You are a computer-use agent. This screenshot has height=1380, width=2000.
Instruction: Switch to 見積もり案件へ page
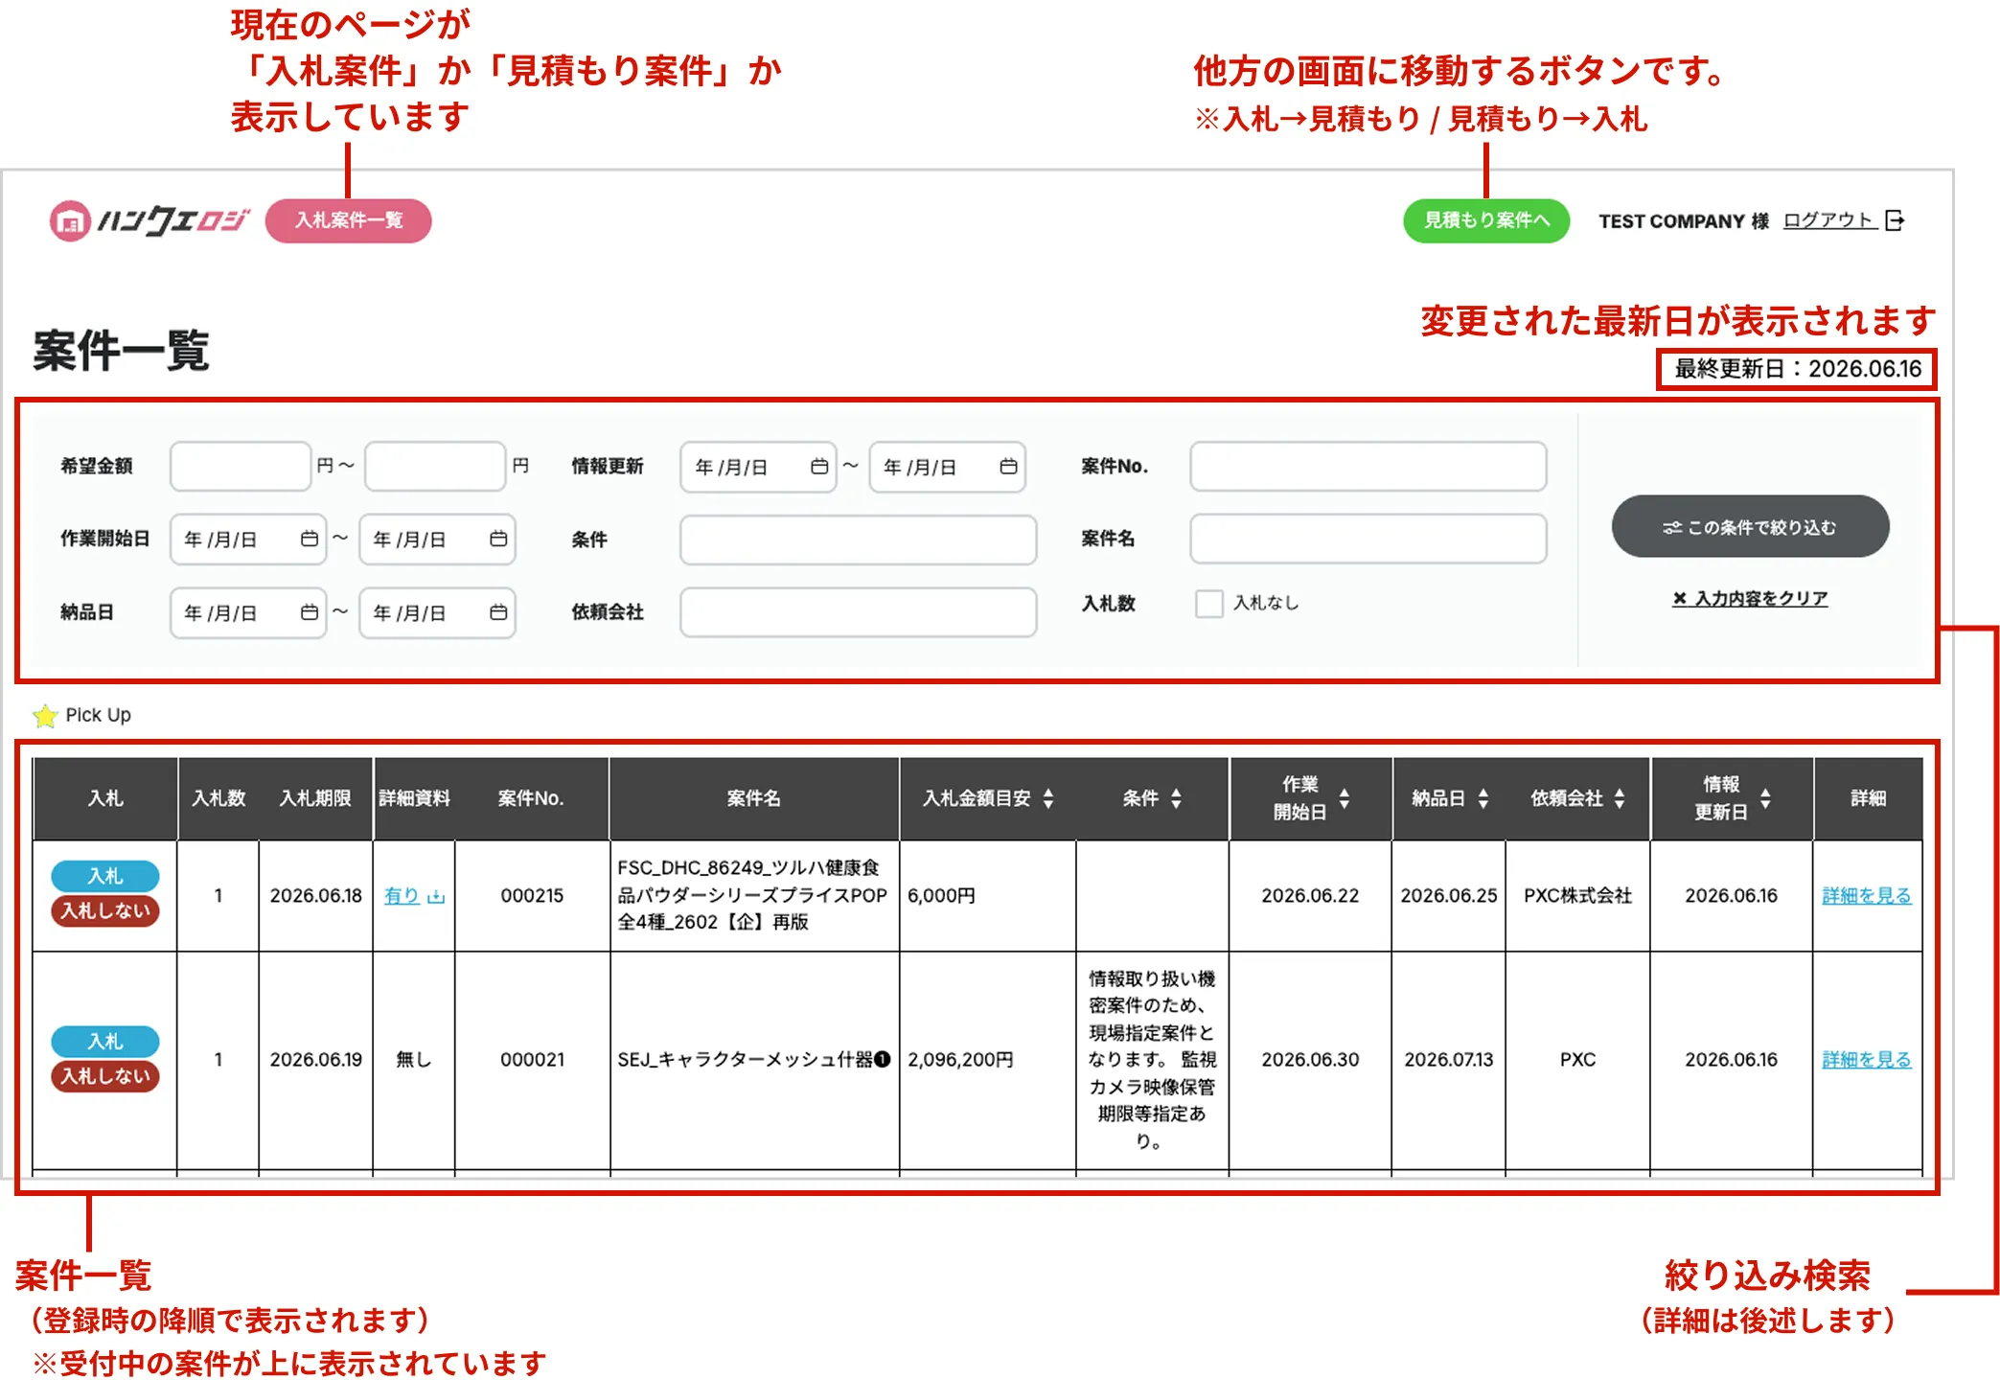tap(1486, 220)
